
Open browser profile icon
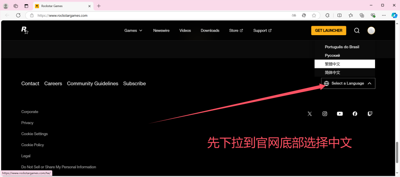tap(5, 6)
